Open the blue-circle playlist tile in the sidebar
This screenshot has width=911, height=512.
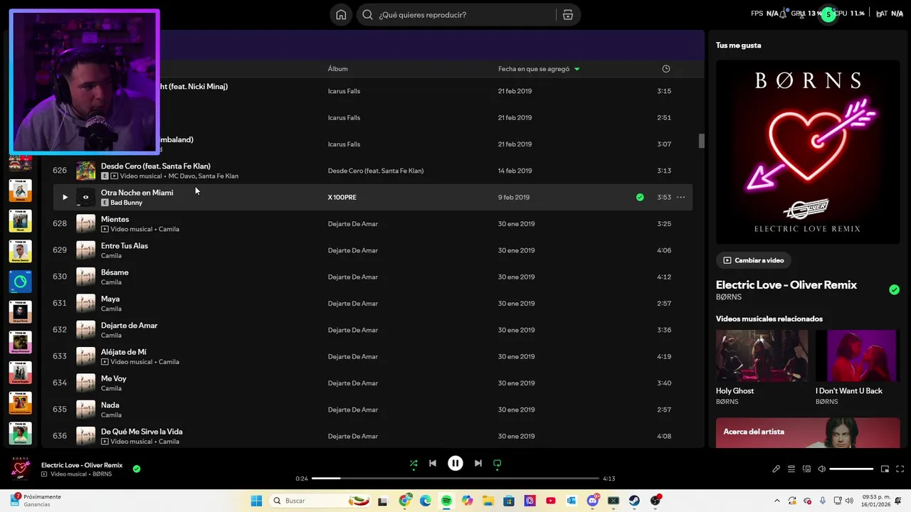[x=20, y=282]
